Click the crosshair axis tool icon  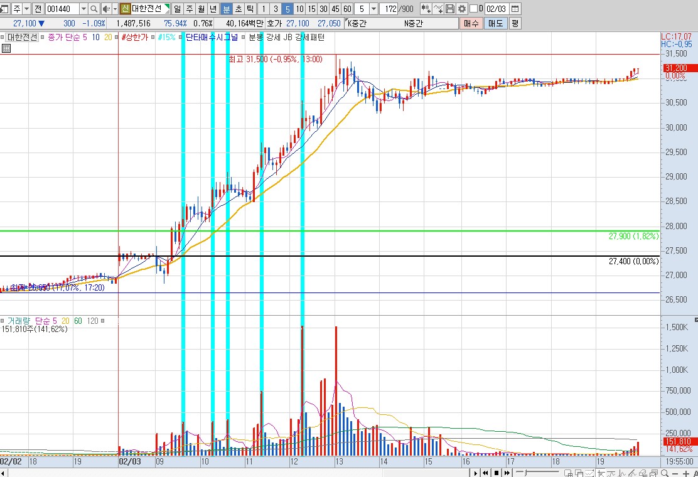(x=601, y=473)
